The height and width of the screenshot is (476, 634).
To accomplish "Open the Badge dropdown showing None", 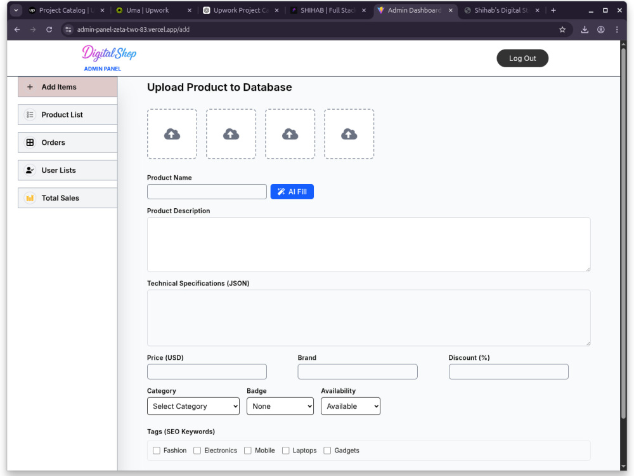I will [x=280, y=406].
